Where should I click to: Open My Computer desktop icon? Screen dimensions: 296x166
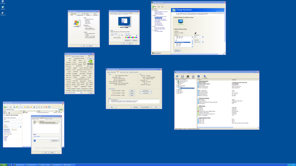pyautogui.click(x=3, y=2)
